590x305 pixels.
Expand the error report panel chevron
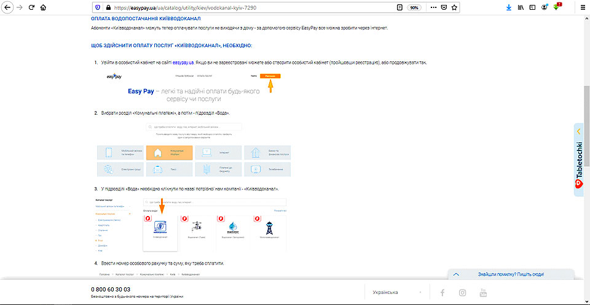click(456, 274)
